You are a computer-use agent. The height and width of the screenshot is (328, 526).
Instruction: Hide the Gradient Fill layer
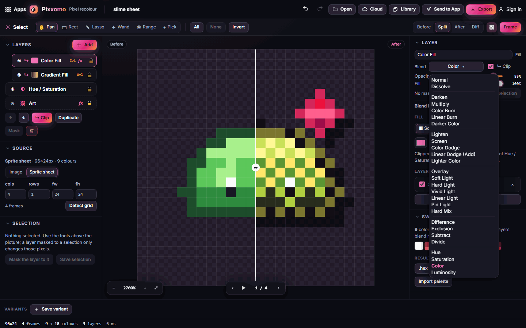19,75
